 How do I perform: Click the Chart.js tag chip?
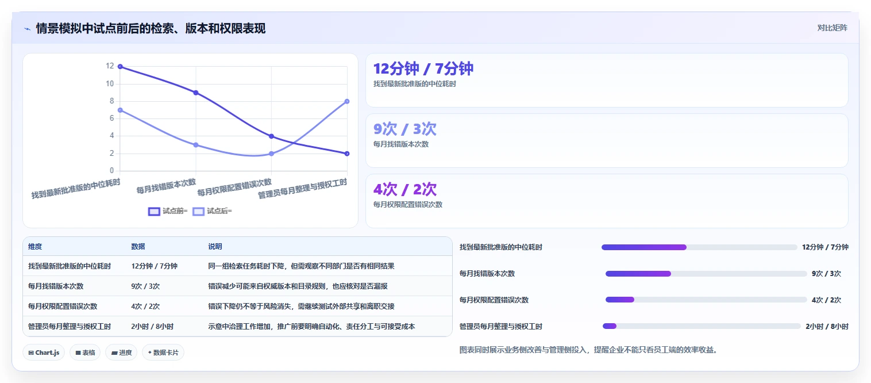coord(44,353)
